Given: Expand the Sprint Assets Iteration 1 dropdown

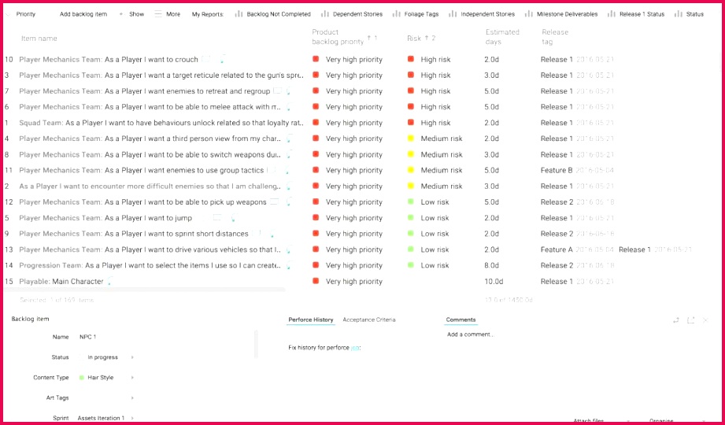Looking at the screenshot, I should 131,418.
